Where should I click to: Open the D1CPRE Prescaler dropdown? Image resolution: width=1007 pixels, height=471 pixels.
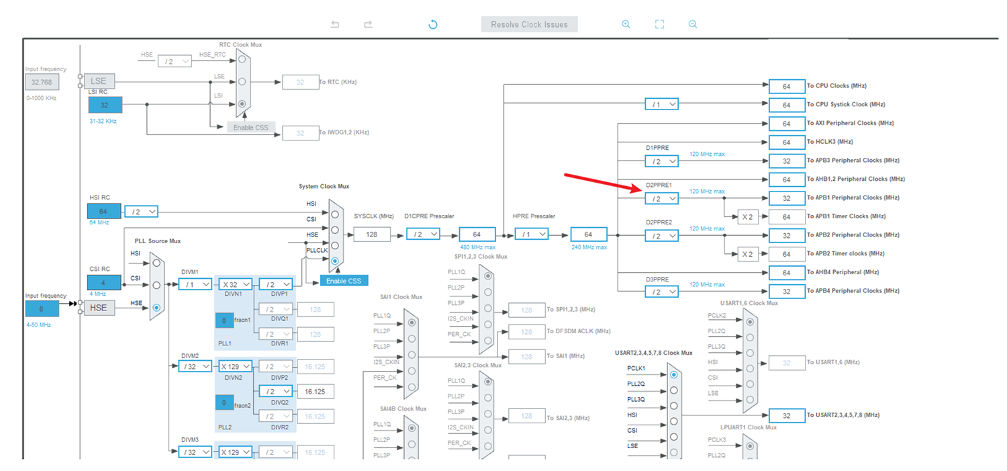[x=423, y=234]
